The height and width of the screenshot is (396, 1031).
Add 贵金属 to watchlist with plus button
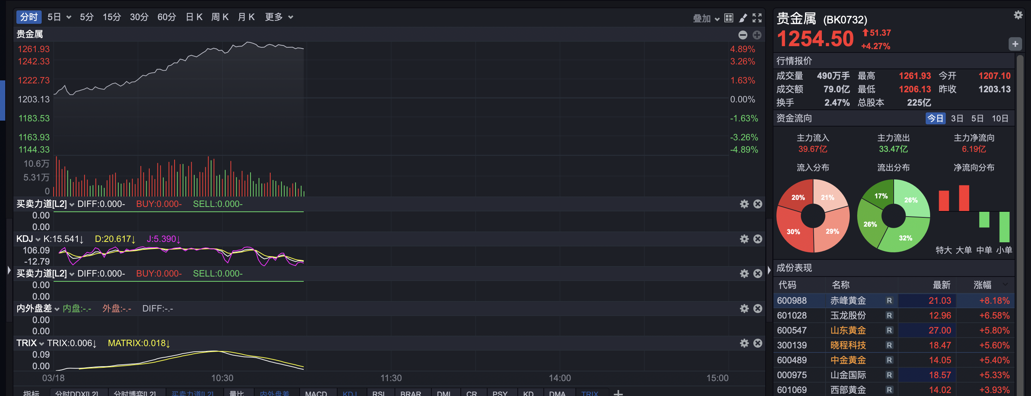coord(1015,44)
